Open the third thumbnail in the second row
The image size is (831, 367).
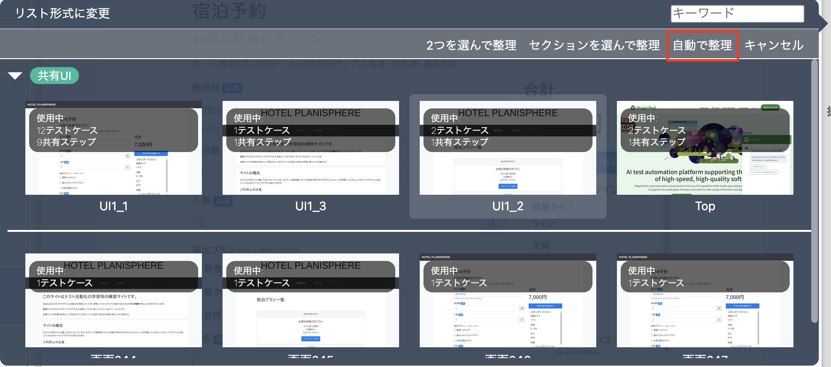(508, 300)
